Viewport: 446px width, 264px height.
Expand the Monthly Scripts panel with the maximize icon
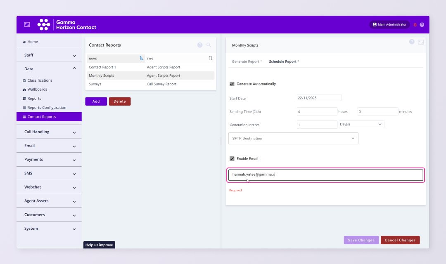tap(420, 42)
